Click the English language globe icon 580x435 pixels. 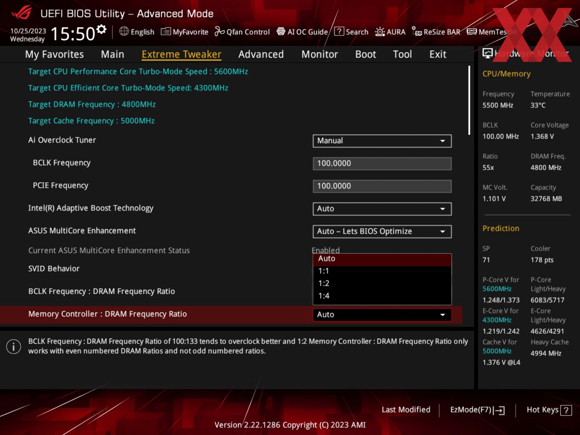[x=124, y=31]
